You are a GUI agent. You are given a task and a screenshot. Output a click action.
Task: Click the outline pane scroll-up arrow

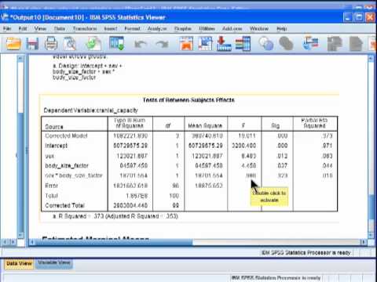20,59
